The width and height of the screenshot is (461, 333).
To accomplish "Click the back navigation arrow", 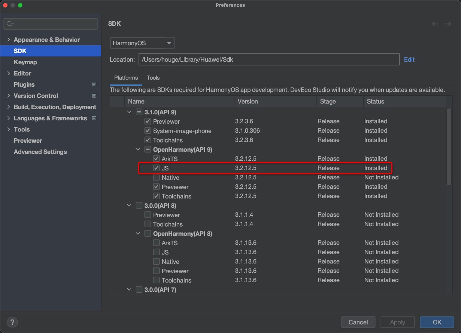I will click(x=435, y=24).
